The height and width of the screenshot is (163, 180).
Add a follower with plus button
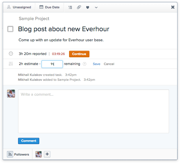click(x=47, y=154)
